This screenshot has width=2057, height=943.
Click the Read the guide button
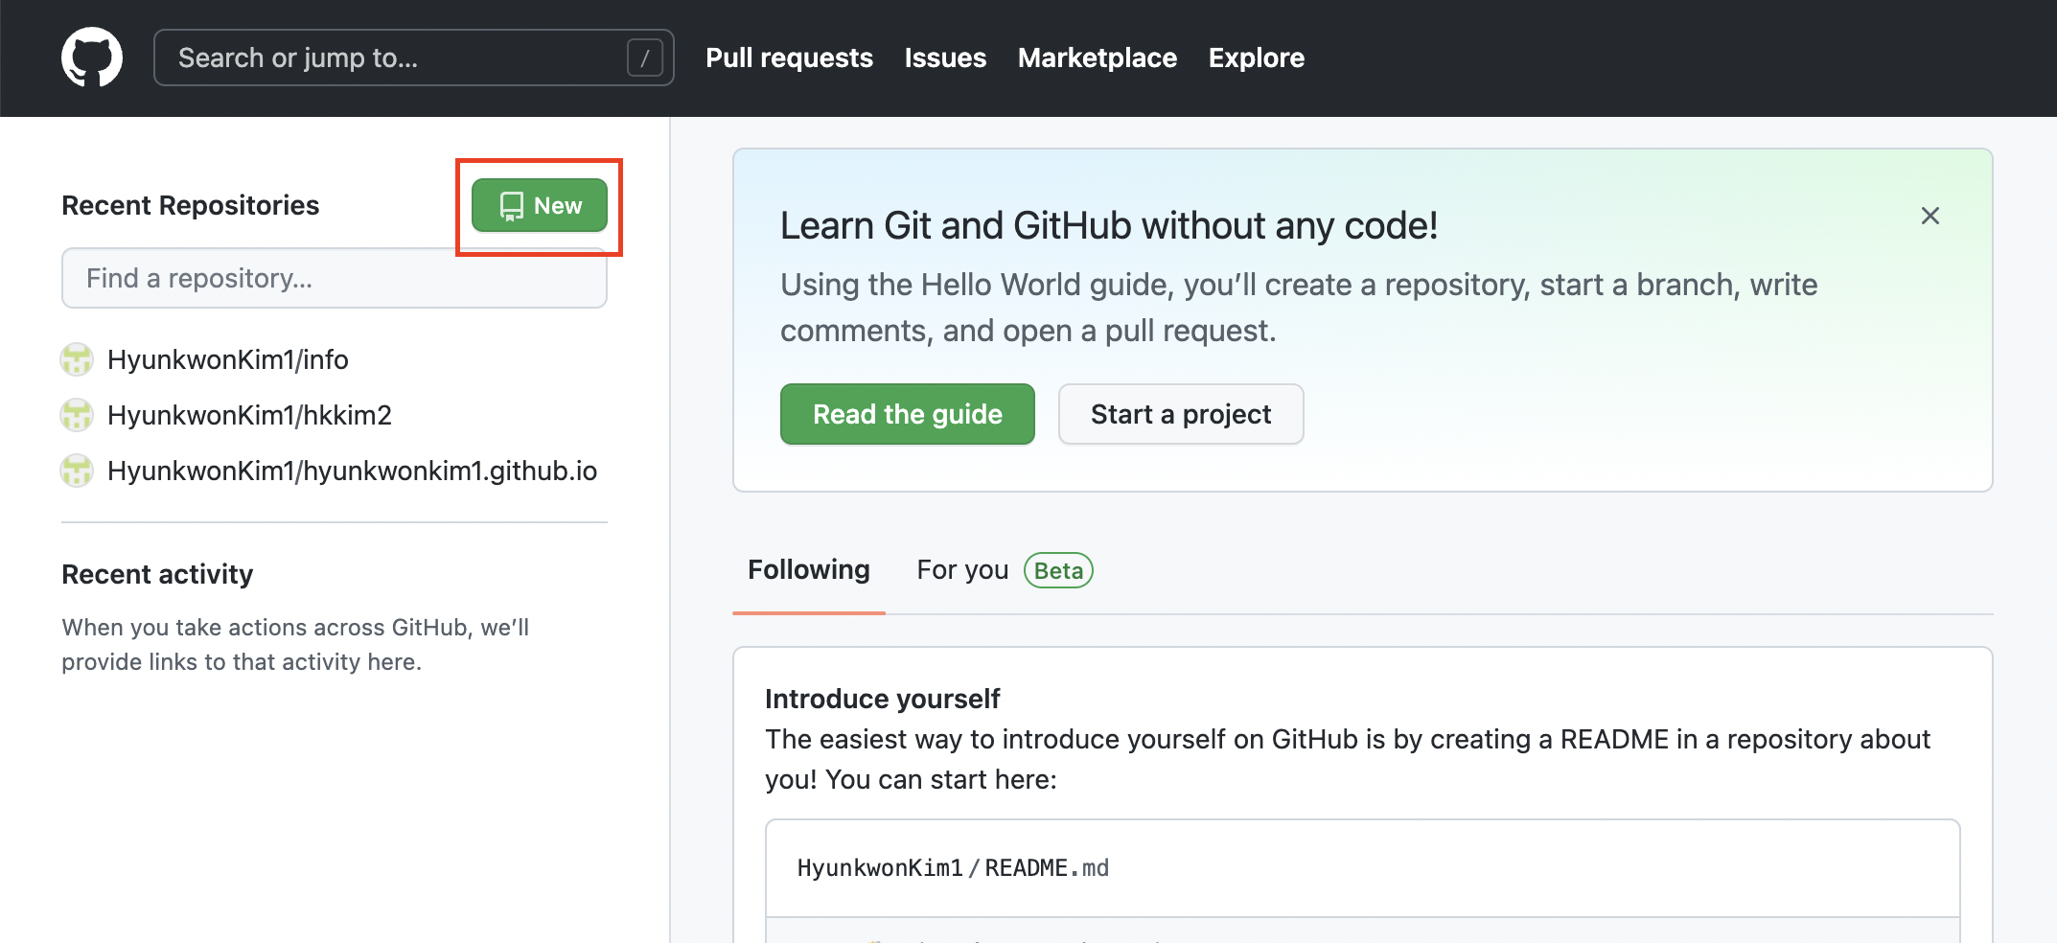pyautogui.click(x=908, y=414)
